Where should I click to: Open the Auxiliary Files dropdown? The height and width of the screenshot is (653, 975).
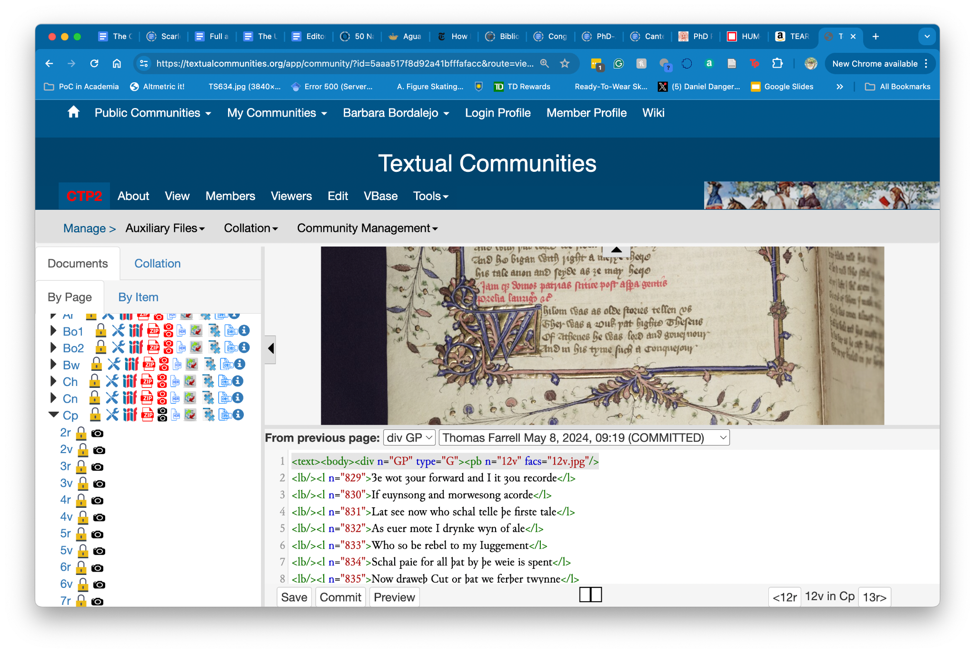[x=165, y=228]
